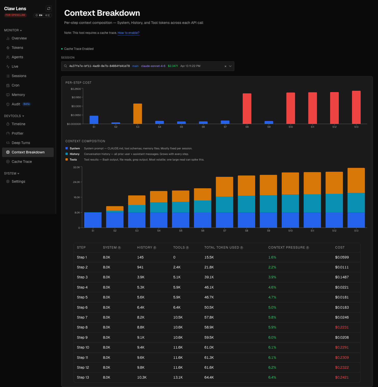378x387 pixels.
Task: Go to Sessions page
Action: click(28, 76)
